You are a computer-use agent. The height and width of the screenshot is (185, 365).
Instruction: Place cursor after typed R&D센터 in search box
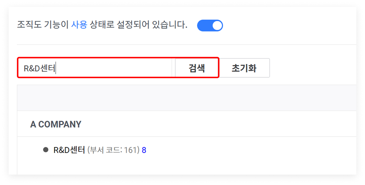tap(56, 68)
